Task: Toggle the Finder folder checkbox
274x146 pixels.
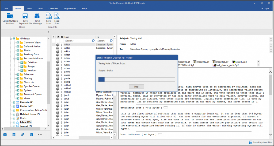Action: coord(18,51)
